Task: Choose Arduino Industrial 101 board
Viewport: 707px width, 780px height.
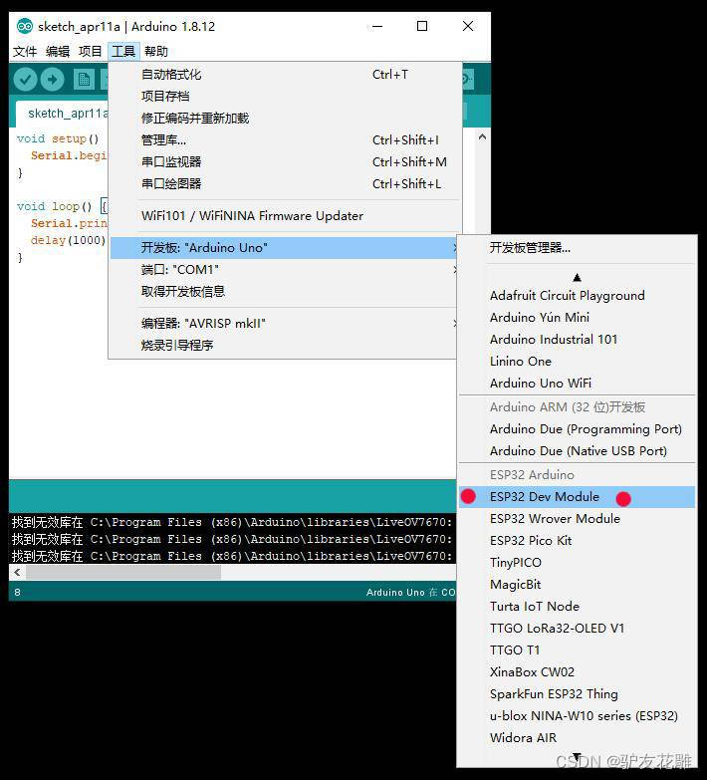Action: (577, 340)
